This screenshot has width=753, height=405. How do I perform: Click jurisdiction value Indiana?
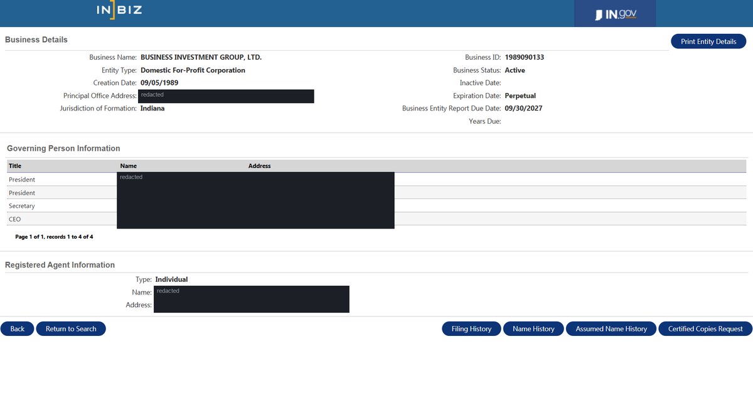pos(152,109)
